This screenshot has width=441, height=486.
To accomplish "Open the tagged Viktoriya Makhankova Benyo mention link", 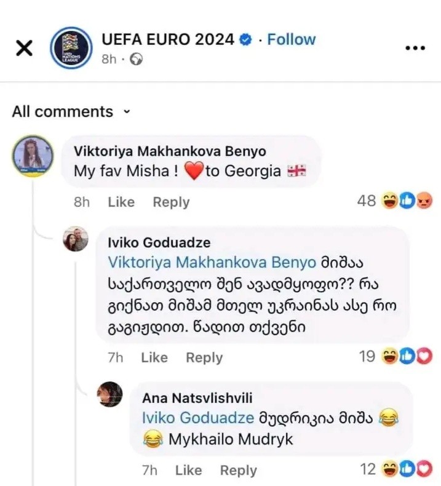I will coord(212,261).
